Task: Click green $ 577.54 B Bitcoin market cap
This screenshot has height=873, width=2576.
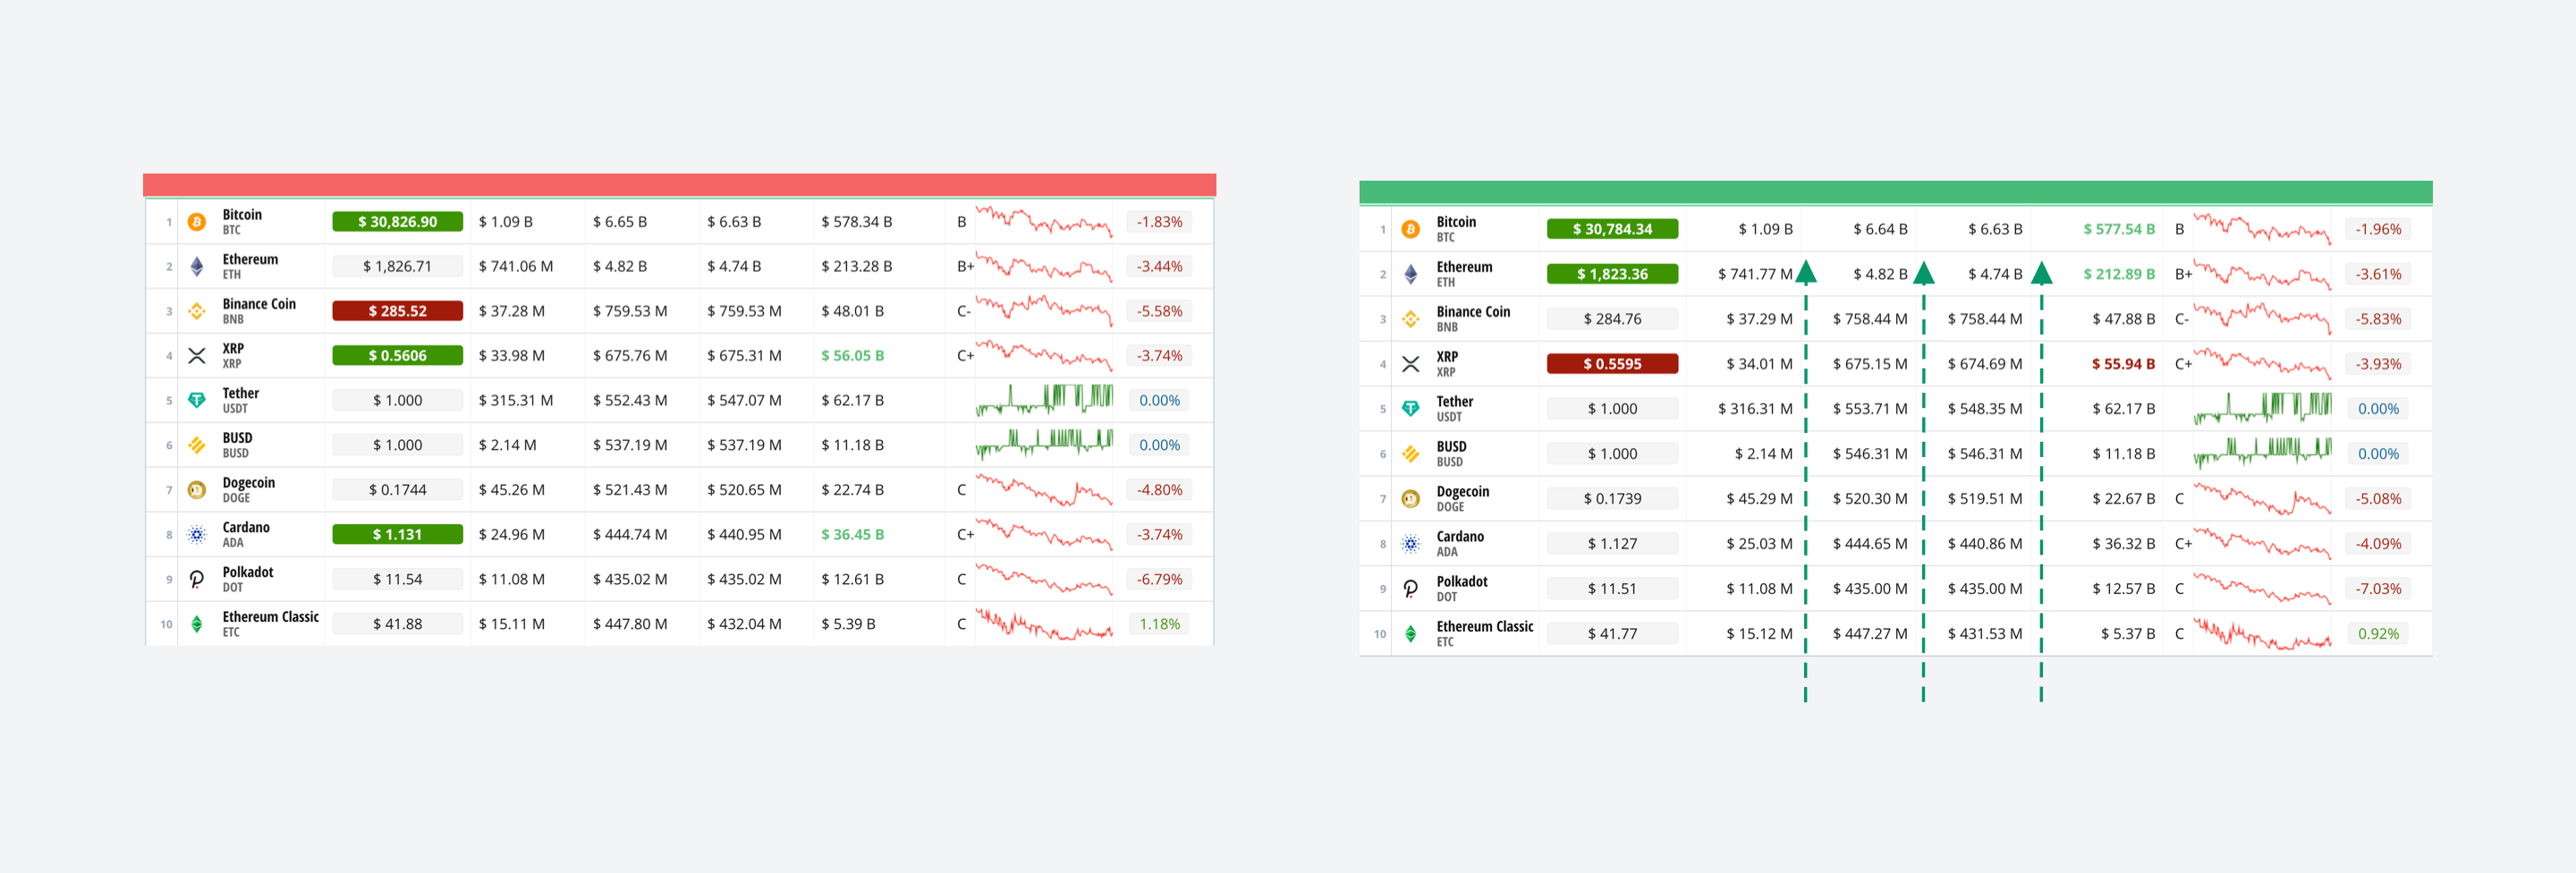Action: (2119, 230)
